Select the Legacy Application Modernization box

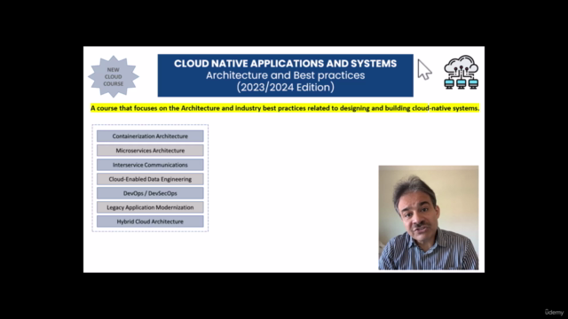pyautogui.click(x=150, y=207)
